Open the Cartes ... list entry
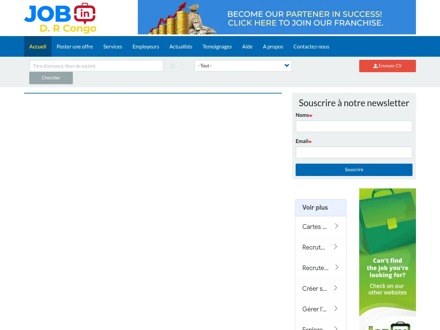Screen dimensions: 440x330 [321, 227]
